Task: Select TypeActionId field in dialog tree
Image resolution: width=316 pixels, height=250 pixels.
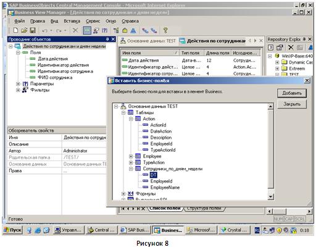Action: point(163,150)
